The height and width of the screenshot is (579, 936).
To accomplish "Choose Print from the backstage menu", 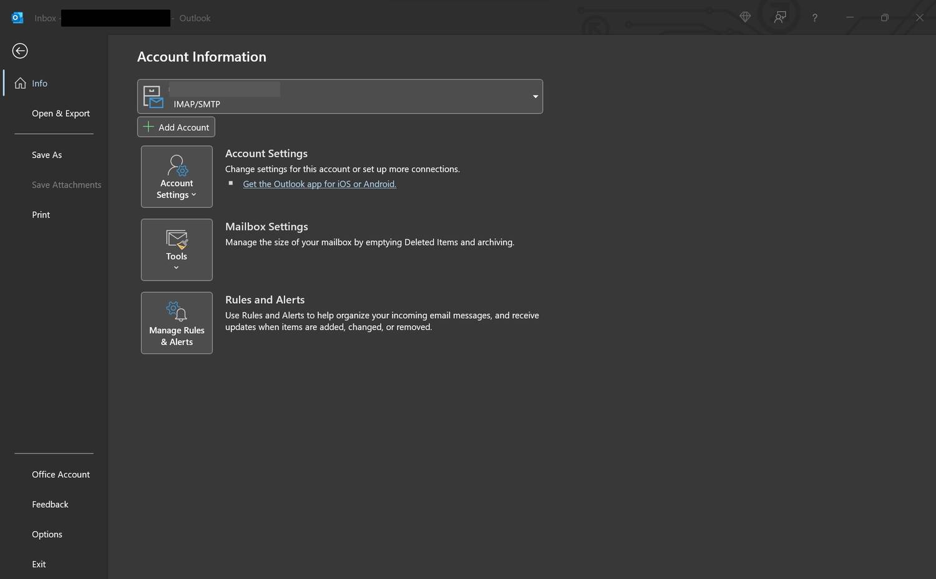I will (41, 215).
